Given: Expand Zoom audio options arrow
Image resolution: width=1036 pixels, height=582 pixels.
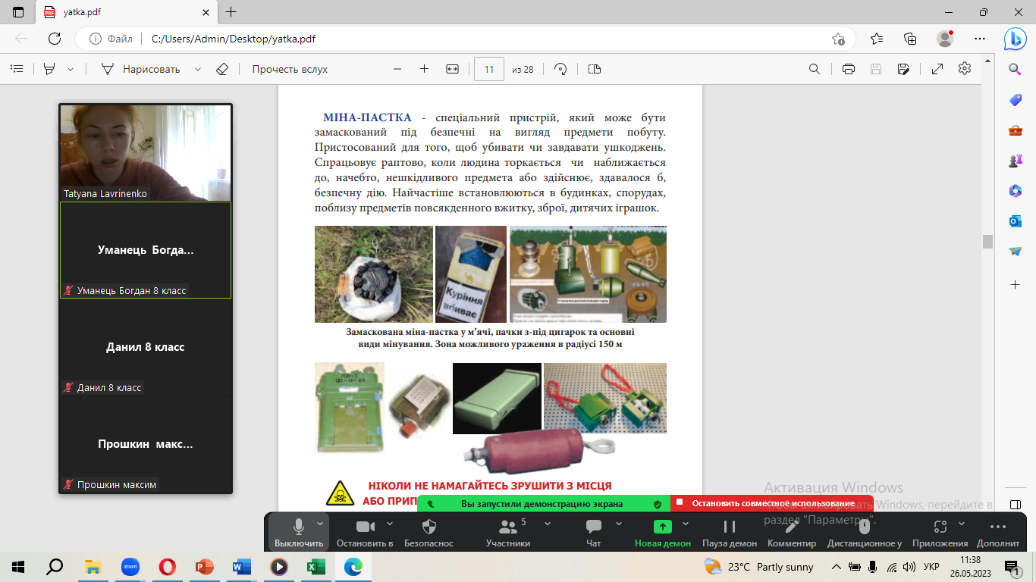Looking at the screenshot, I should [x=320, y=524].
